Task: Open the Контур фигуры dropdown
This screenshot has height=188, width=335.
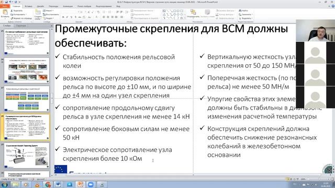Action: point(225,15)
